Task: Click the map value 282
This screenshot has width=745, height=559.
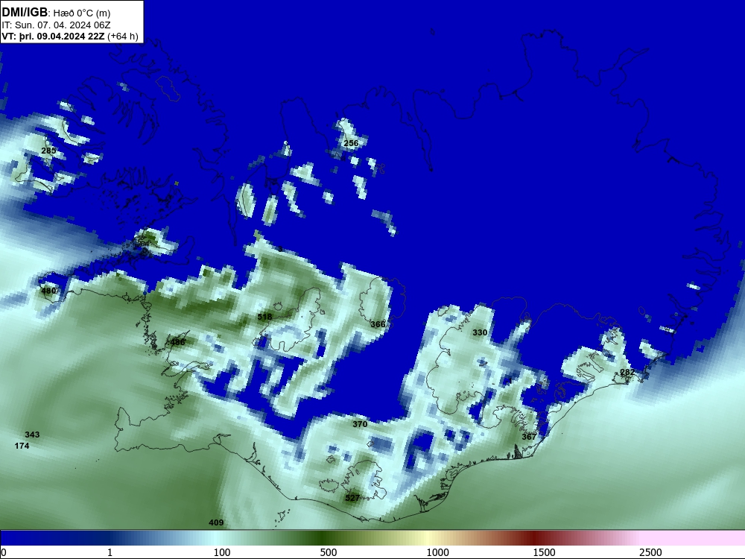Action: click(x=627, y=372)
